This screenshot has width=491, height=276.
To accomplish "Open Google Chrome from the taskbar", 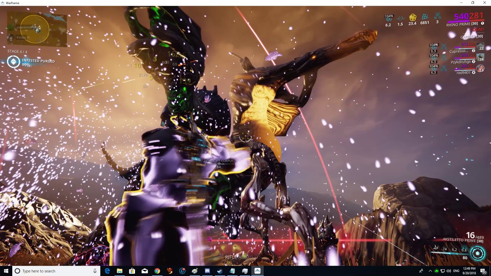I will tap(157, 271).
